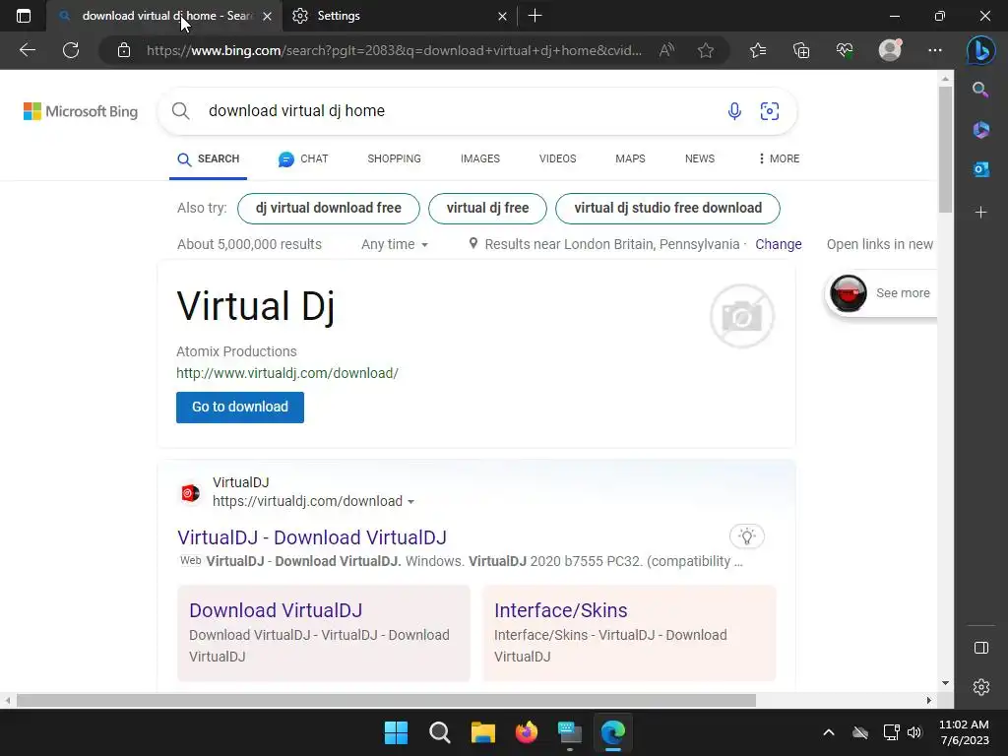The width and height of the screenshot is (1008, 756).
Task: Open the NEWS results tab
Action: point(700,158)
